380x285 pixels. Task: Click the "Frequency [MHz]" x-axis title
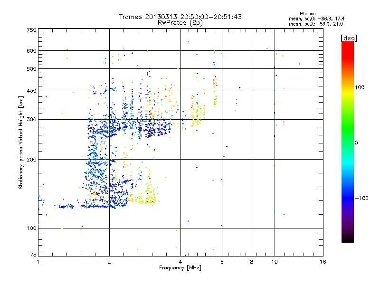tap(180, 268)
